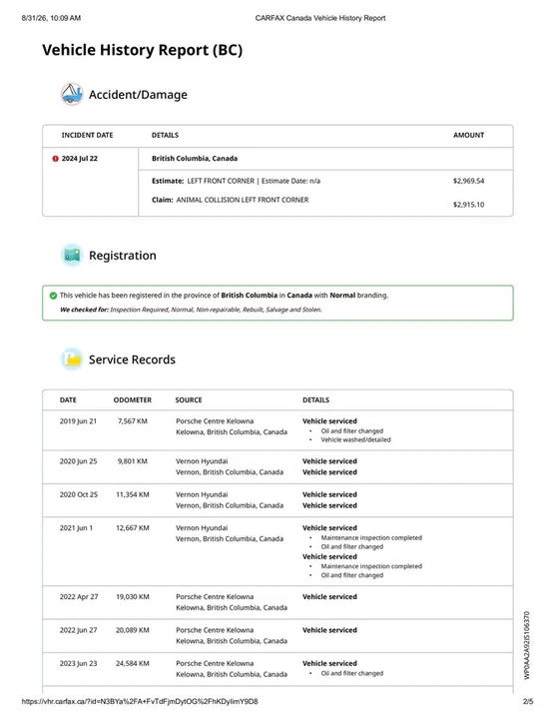The image size is (555, 719).
Task: Click the Service Records folder icon
Action: click(72, 359)
